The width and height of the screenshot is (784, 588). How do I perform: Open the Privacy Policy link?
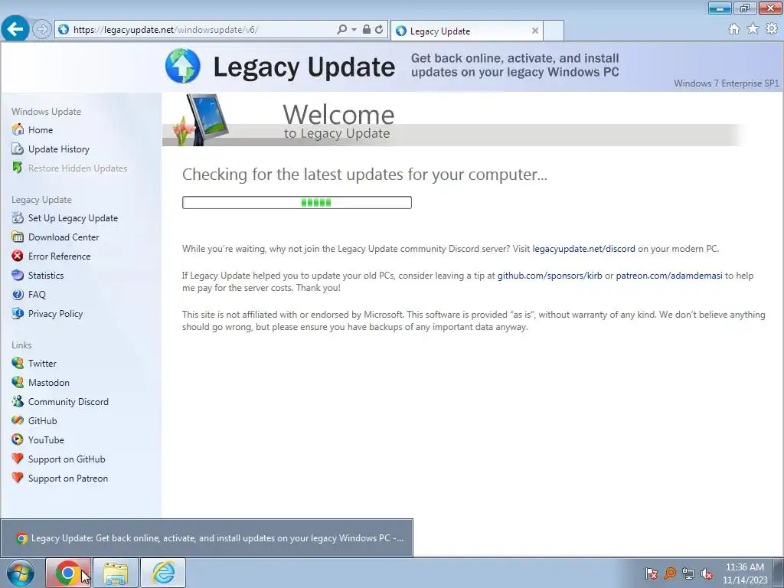(x=55, y=313)
